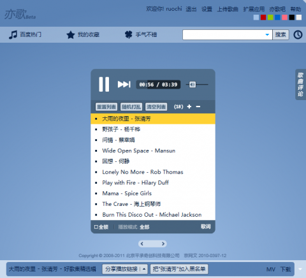Image resolution: width=306 pixels, height=278 pixels.
Task: Expand the 分享播放链接 dropdown arrow
Action: 144,269
